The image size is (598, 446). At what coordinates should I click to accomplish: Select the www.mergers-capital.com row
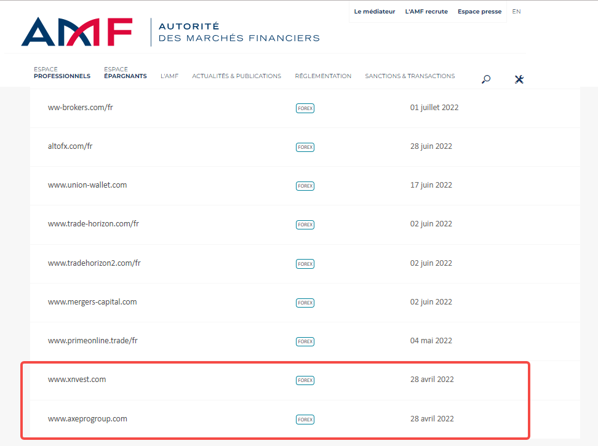(x=92, y=302)
